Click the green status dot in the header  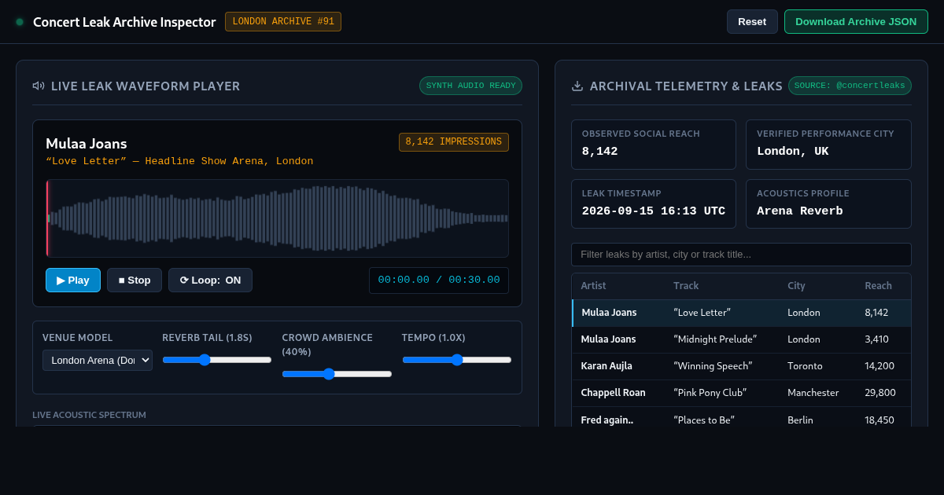(20, 22)
